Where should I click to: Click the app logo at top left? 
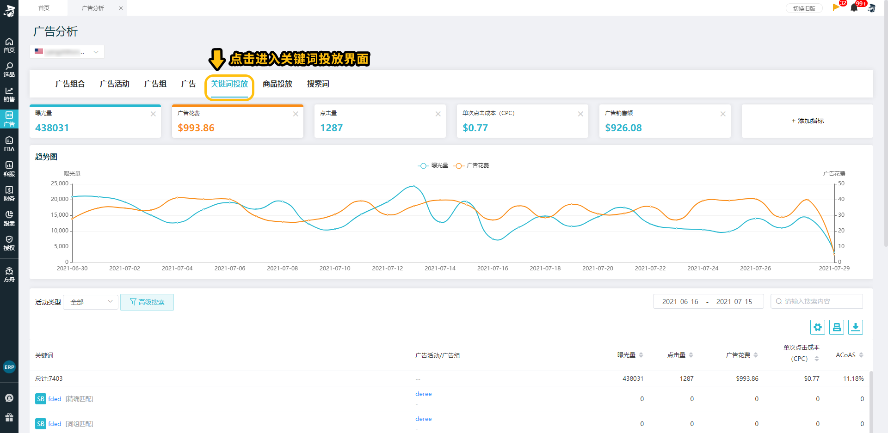[9, 11]
